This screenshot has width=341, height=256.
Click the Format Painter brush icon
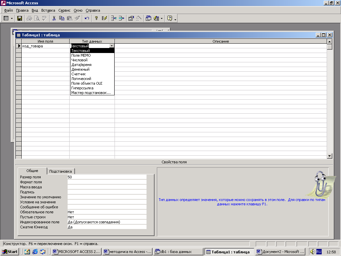(x=77, y=19)
